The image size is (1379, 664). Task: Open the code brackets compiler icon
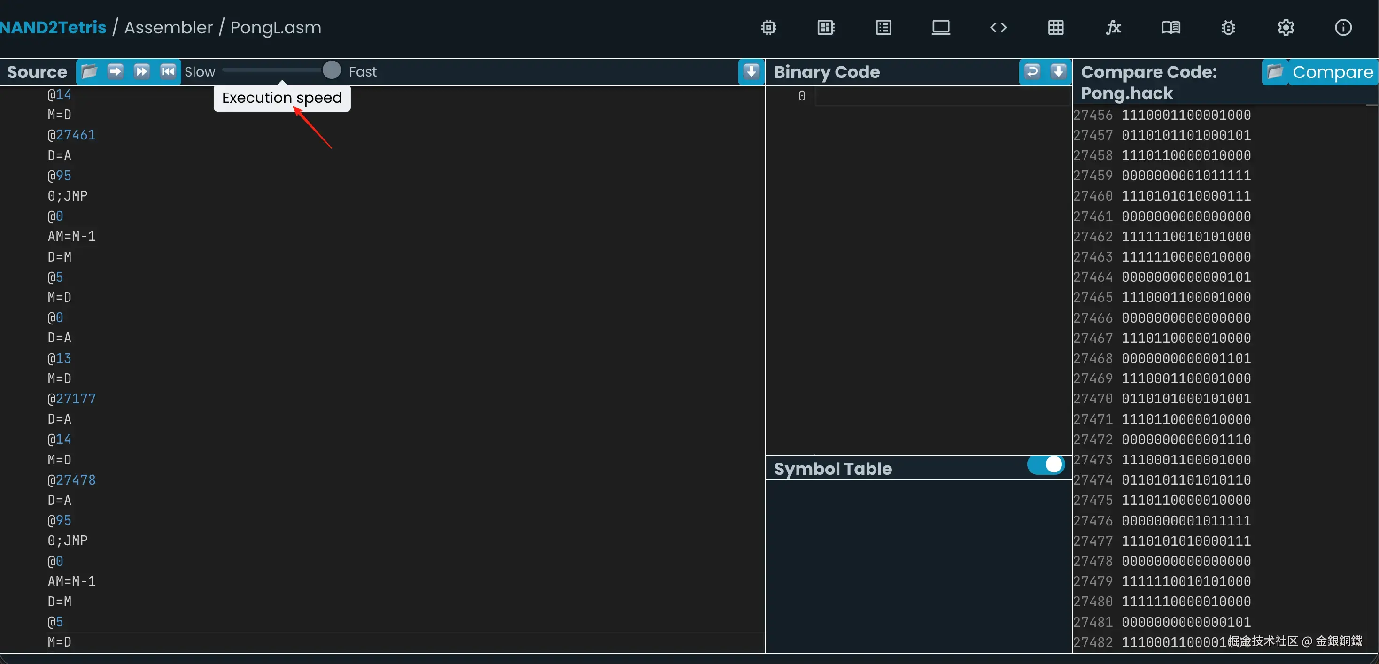(x=999, y=27)
